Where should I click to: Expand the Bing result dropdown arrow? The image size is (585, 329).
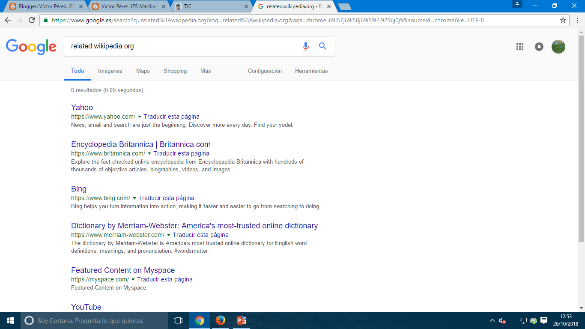coord(134,198)
